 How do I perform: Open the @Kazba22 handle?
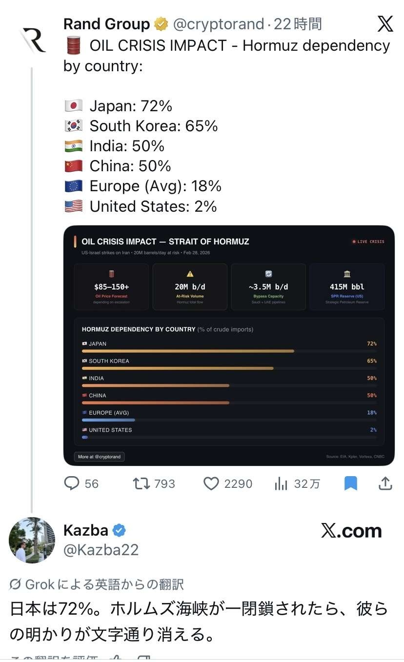[101, 550]
